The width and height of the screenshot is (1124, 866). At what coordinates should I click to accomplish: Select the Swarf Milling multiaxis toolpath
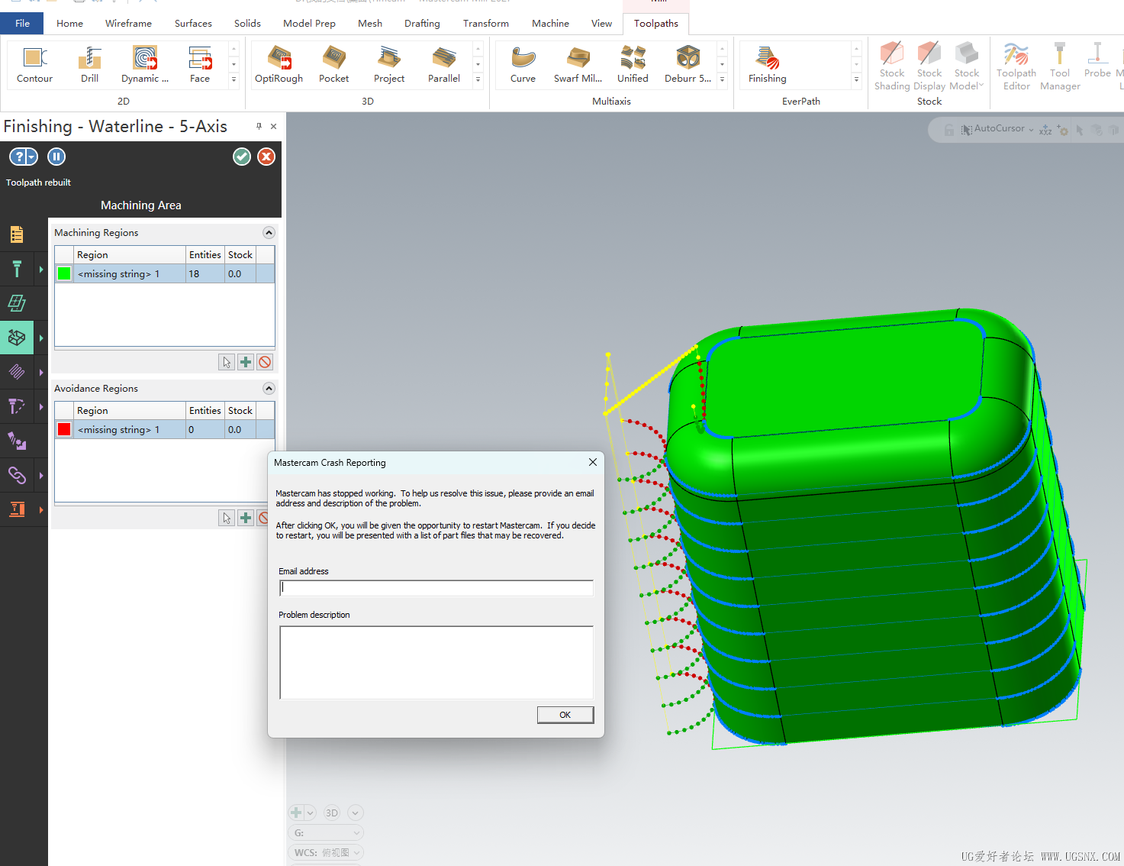578,64
